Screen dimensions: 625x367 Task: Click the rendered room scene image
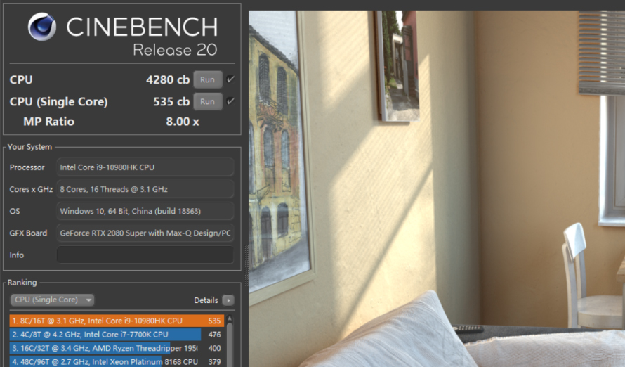[x=437, y=188]
